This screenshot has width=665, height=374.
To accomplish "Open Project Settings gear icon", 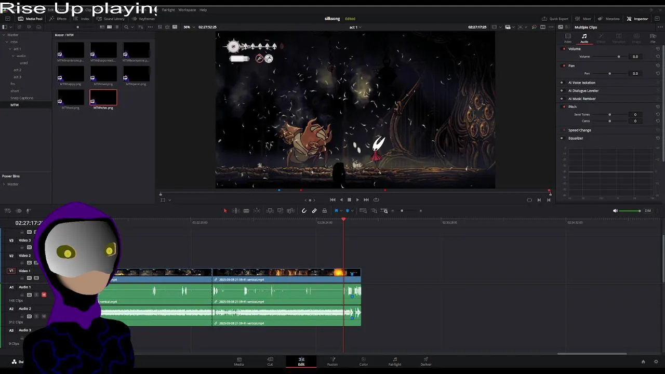I will click(x=656, y=362).
